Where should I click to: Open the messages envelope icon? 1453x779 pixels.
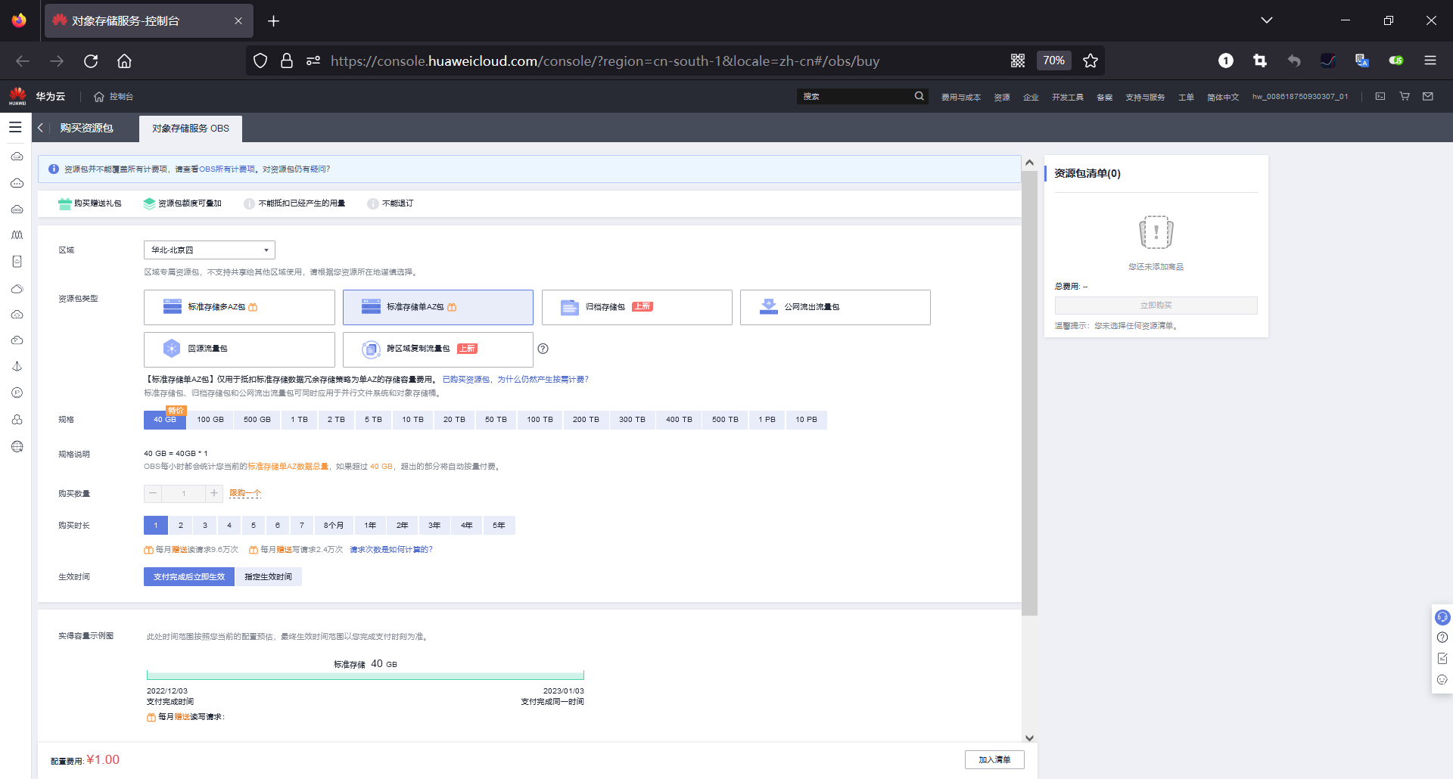coord(1428,96)
